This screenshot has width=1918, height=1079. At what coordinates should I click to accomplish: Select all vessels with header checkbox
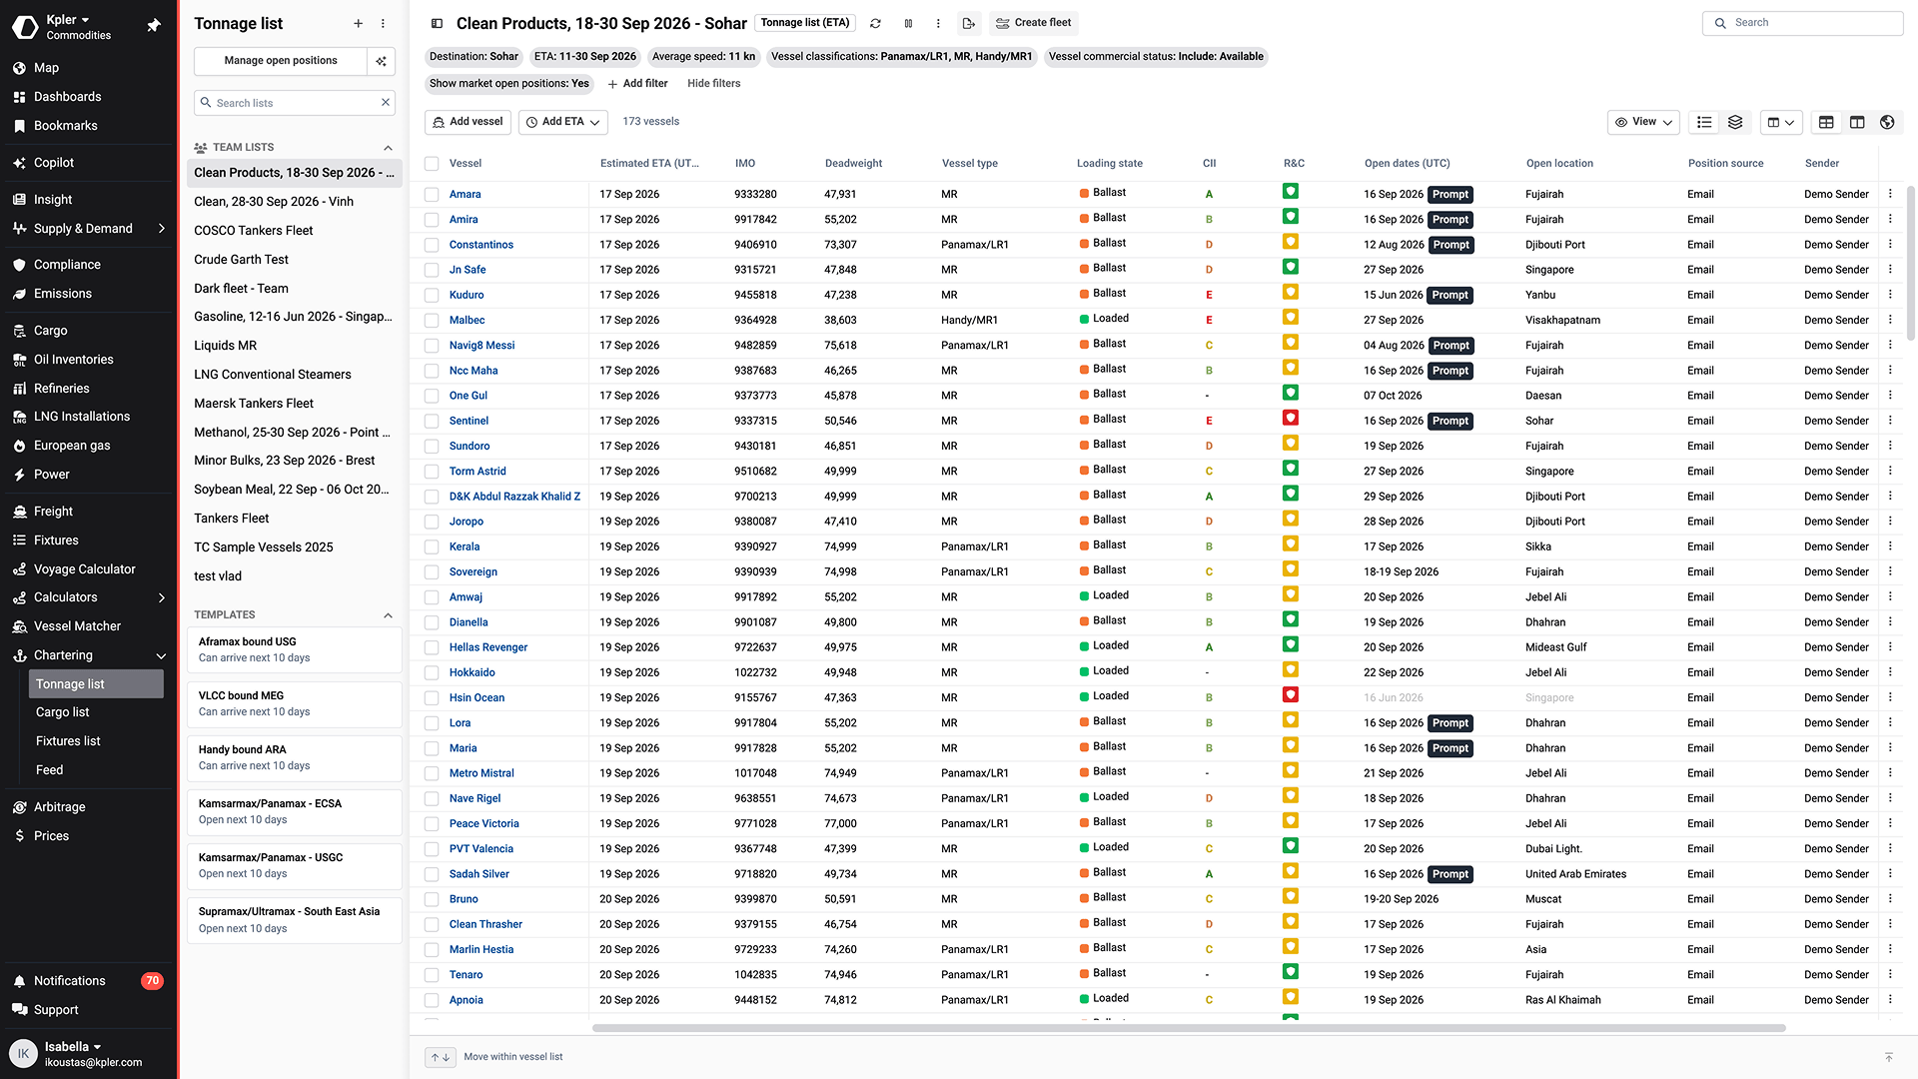click(432, 164)
